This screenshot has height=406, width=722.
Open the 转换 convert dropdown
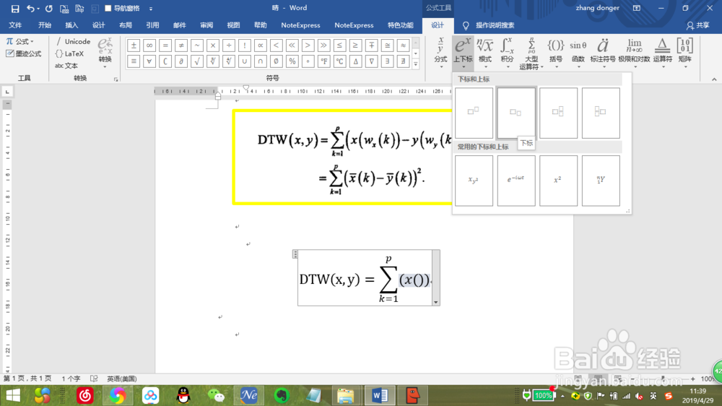pos(105,52)
